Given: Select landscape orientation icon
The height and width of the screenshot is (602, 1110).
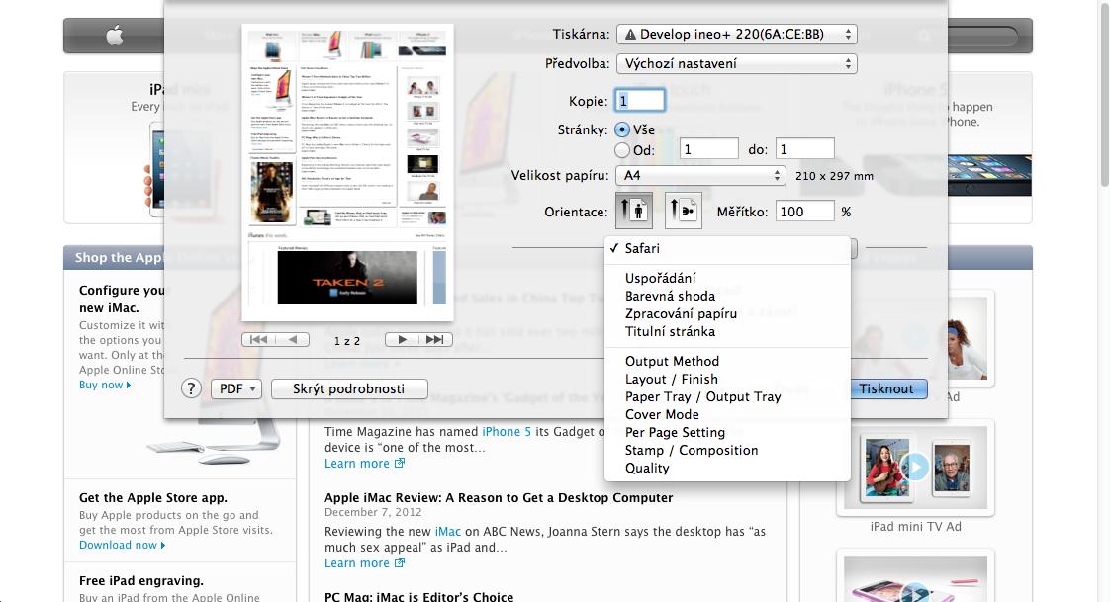Looking at the screenshot, I should coord(684,211).
